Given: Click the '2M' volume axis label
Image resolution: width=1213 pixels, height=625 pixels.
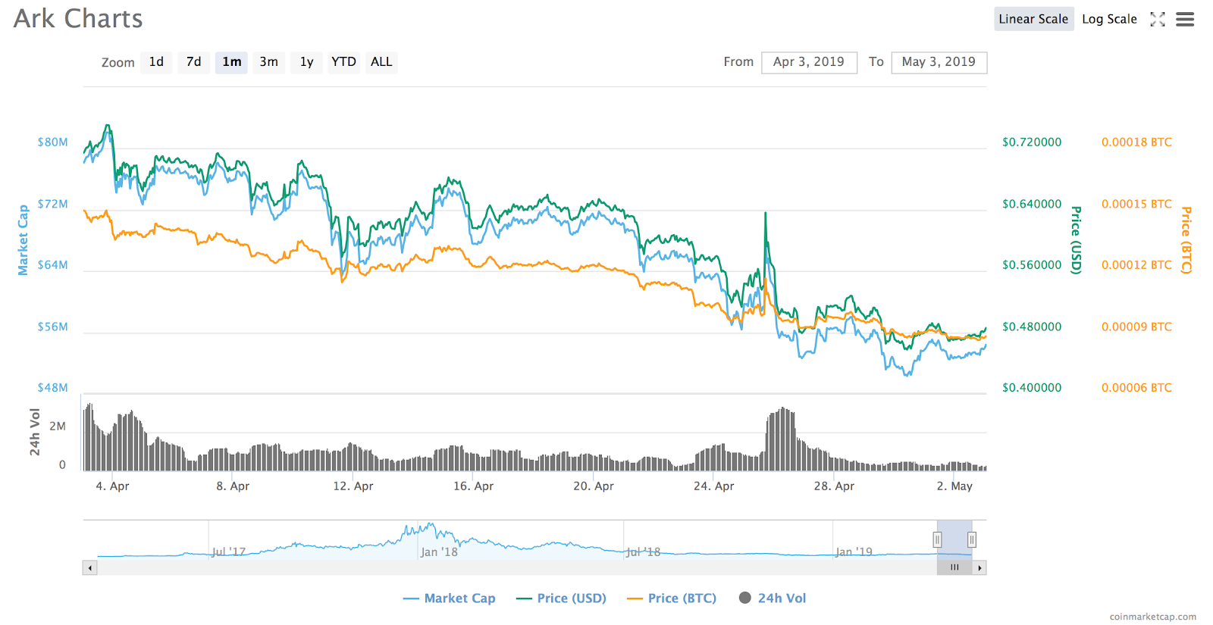Looking at the screenshot, I should point(58,427).
